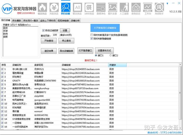183x135 pixels.
Task: Switch to the 京东同行+整店 tab
Action: click(x=30, y=21)
